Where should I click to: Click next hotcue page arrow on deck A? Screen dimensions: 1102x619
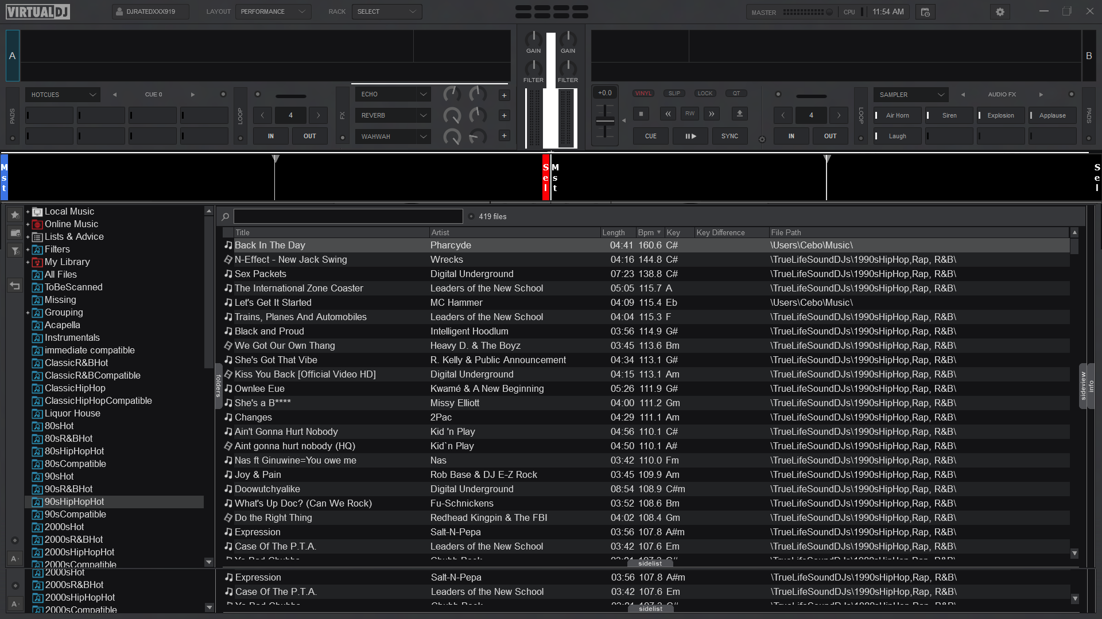193,95
